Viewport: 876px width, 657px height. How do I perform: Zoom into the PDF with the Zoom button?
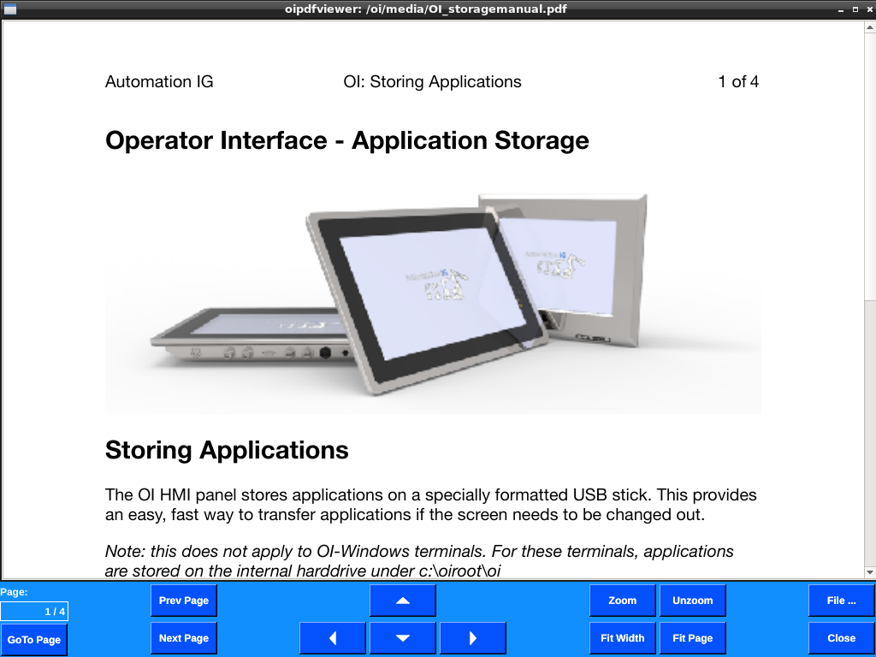(x=622, y=601)
